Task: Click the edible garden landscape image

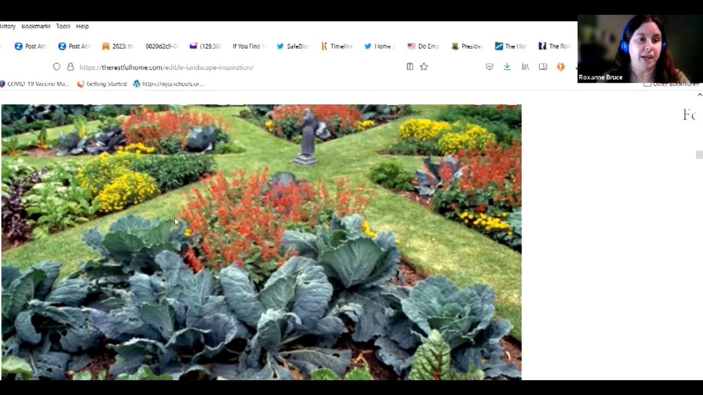Action: (x=261, y=241)
